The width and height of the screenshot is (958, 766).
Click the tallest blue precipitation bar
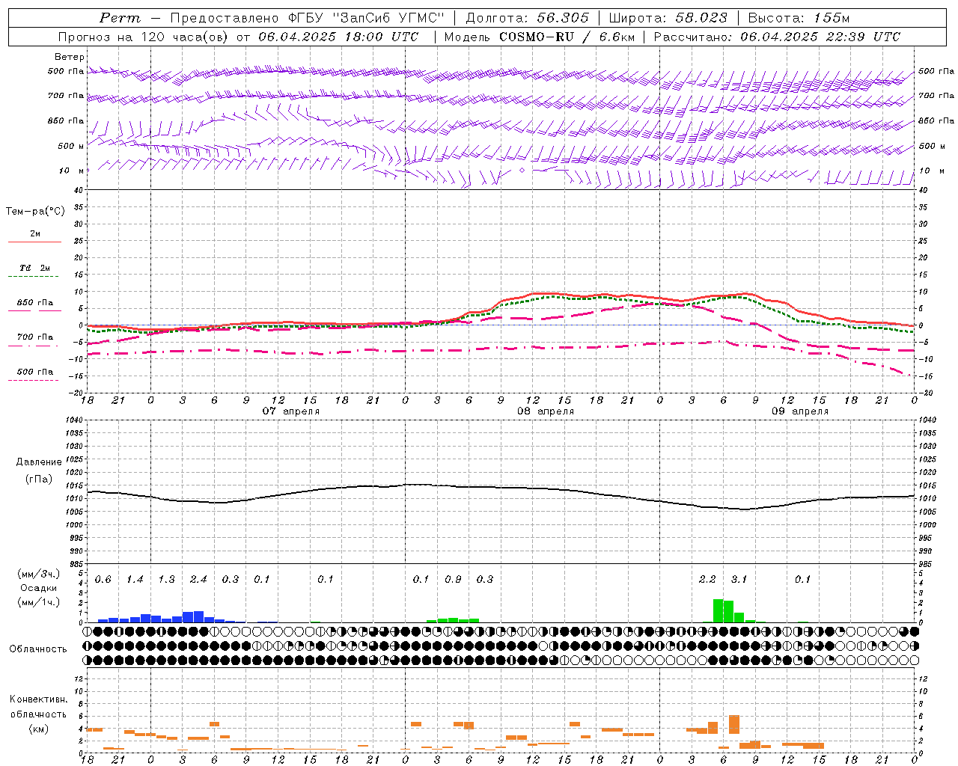198,617
